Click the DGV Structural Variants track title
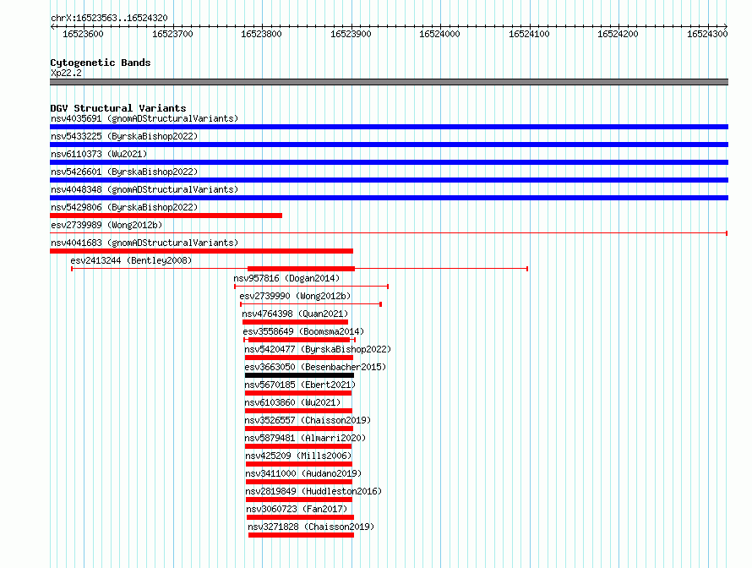752x568 pixels. point(118,108)
